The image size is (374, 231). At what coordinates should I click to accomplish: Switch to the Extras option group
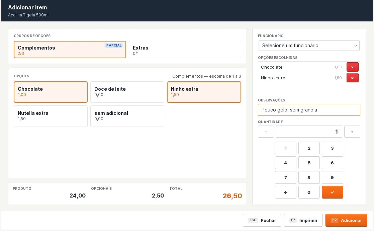pos(185,50)
